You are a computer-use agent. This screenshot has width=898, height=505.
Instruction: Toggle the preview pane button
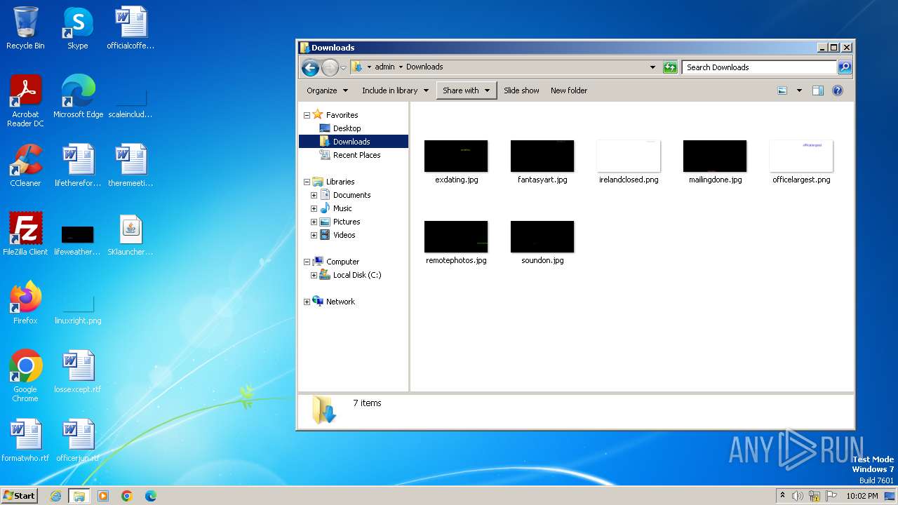pos(817,90)
